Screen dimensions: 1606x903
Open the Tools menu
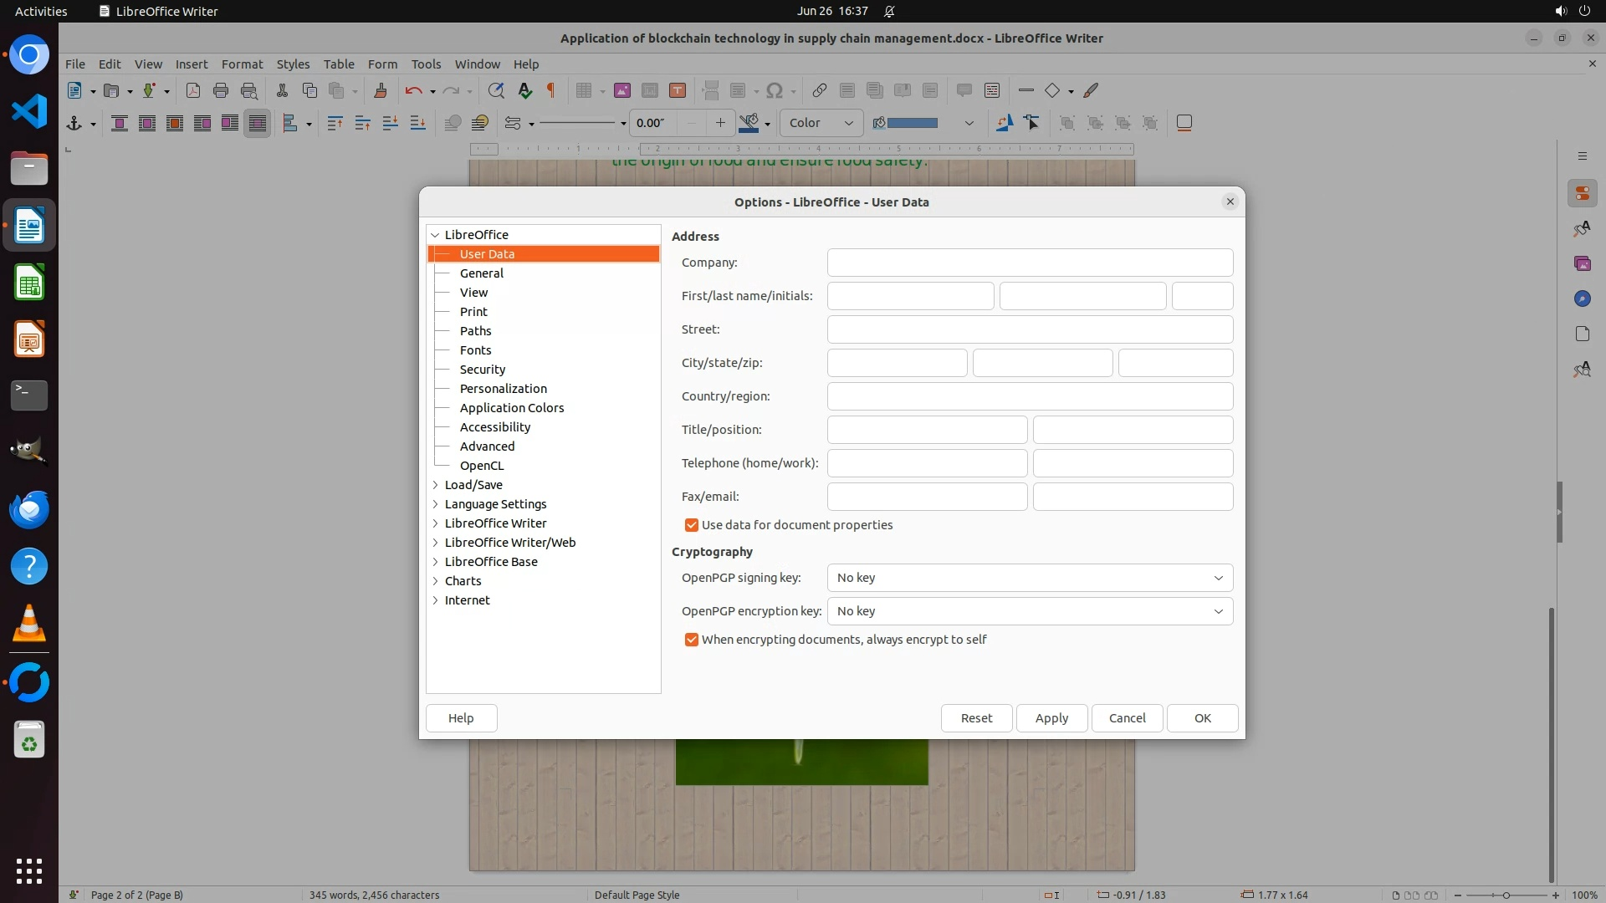click(426, 64)
